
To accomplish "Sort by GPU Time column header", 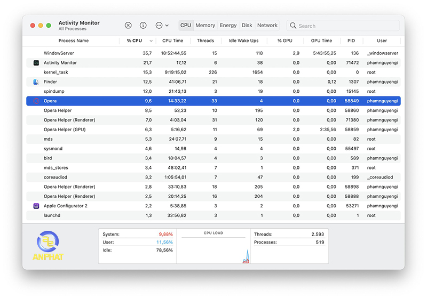I will (x=321, y=41).
